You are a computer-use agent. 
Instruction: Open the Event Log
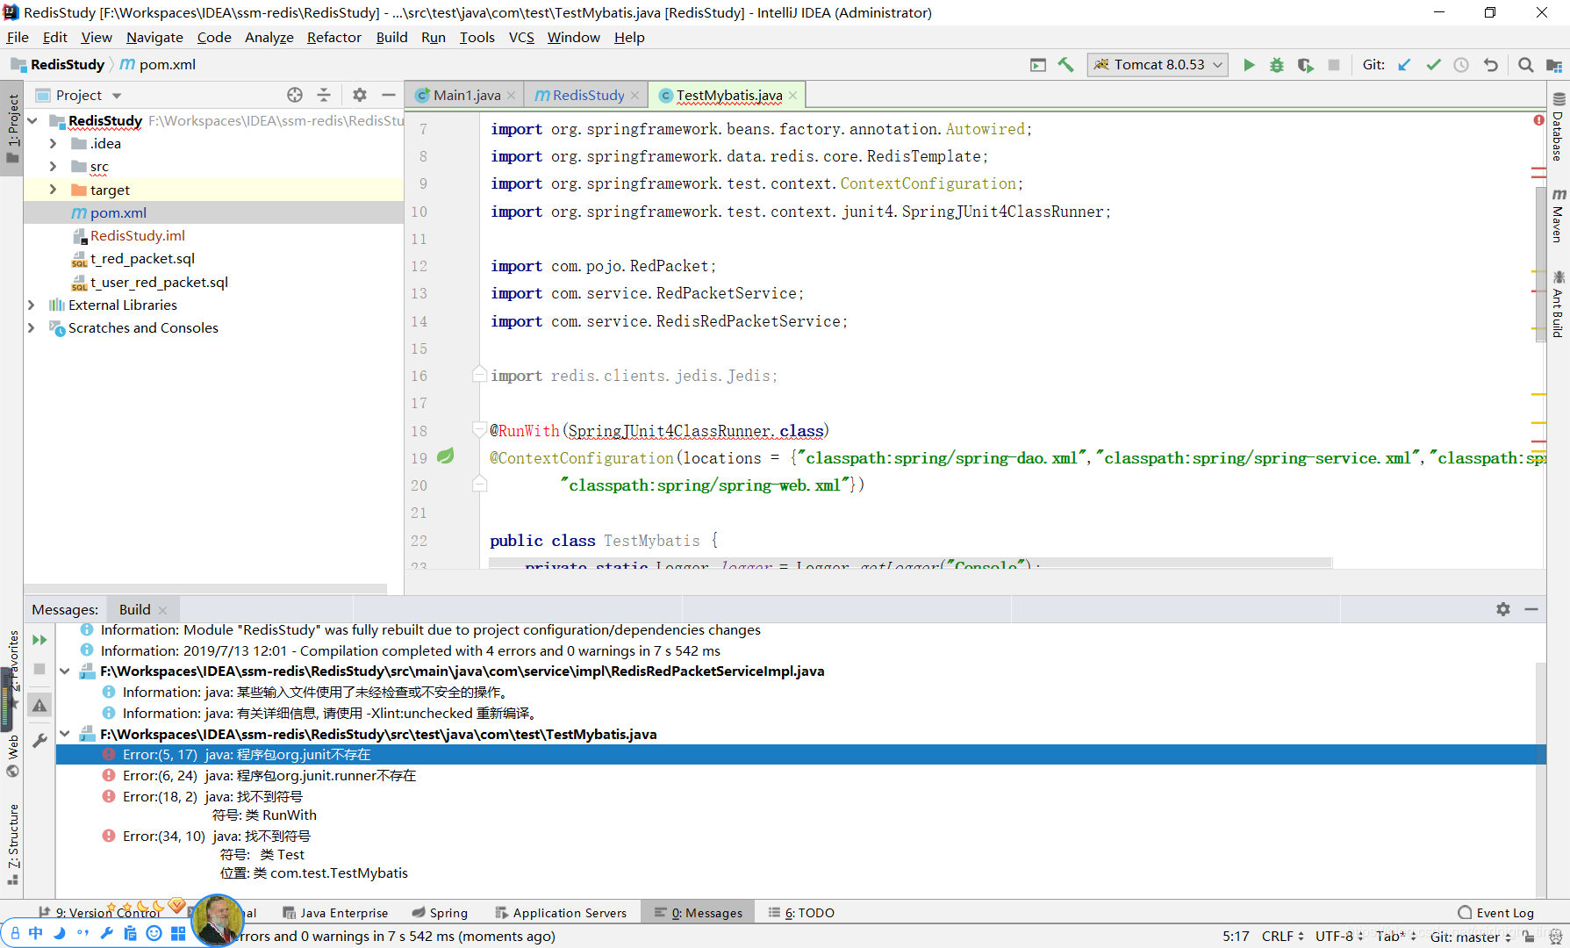tap(1496, 913)
